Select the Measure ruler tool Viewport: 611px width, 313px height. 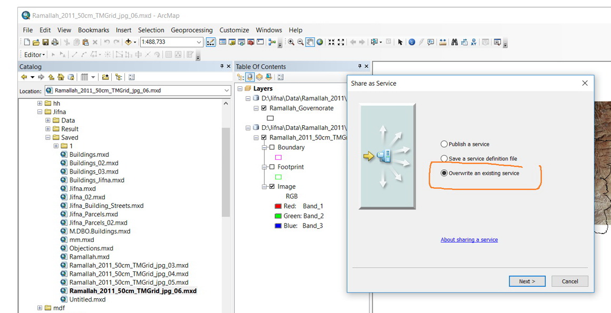pyautogui.click(x=443, y=42)
